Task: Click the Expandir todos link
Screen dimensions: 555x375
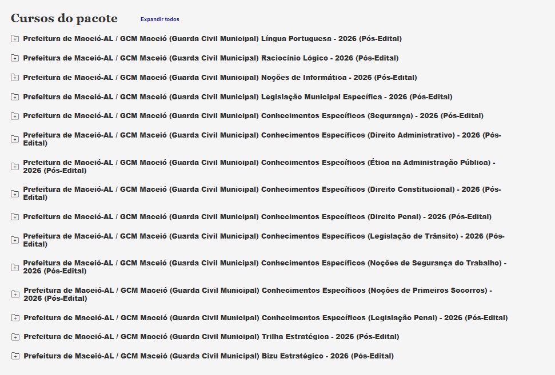Action: [x=159, y=19]
